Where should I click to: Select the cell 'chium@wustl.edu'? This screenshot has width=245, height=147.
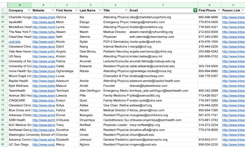[x=163, y=135]
